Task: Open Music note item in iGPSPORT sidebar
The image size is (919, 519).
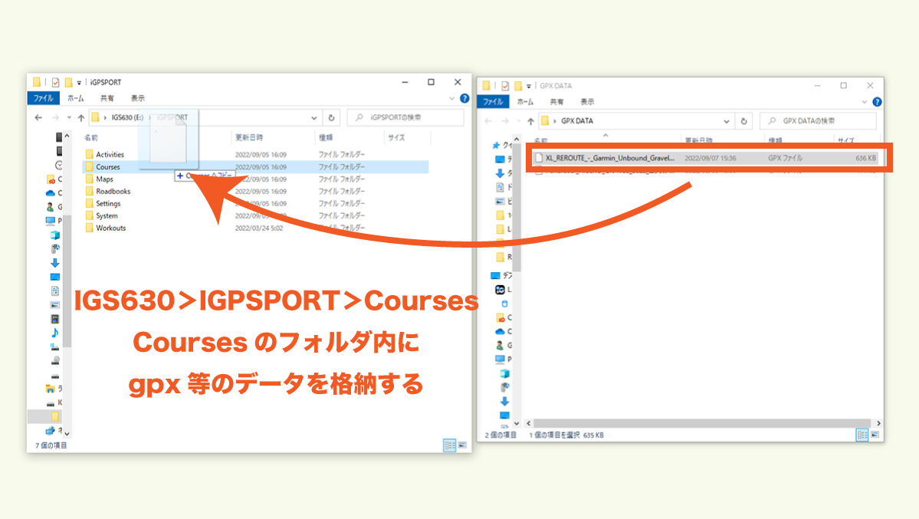Action: point(55,333)
